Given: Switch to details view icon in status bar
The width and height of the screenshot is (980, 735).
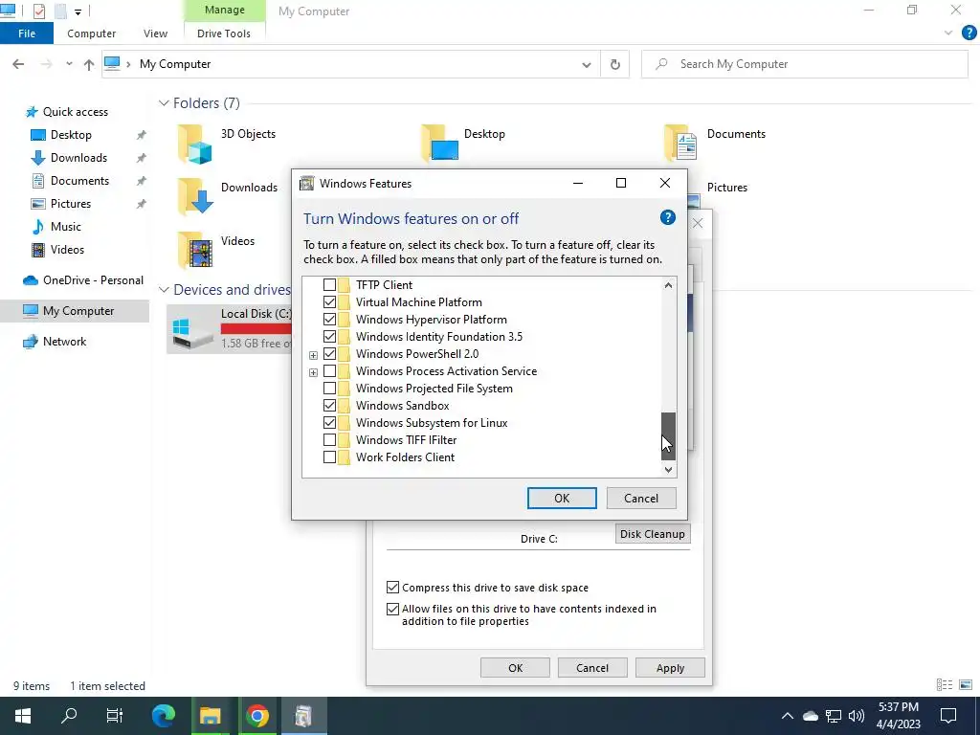Looking at the screenshot, I should pyautogui.click(x=945, y=685).
